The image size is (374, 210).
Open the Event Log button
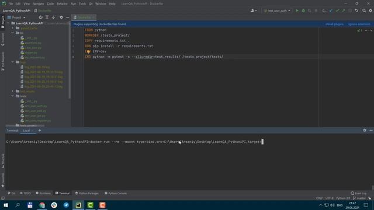(x=358, y=193)
